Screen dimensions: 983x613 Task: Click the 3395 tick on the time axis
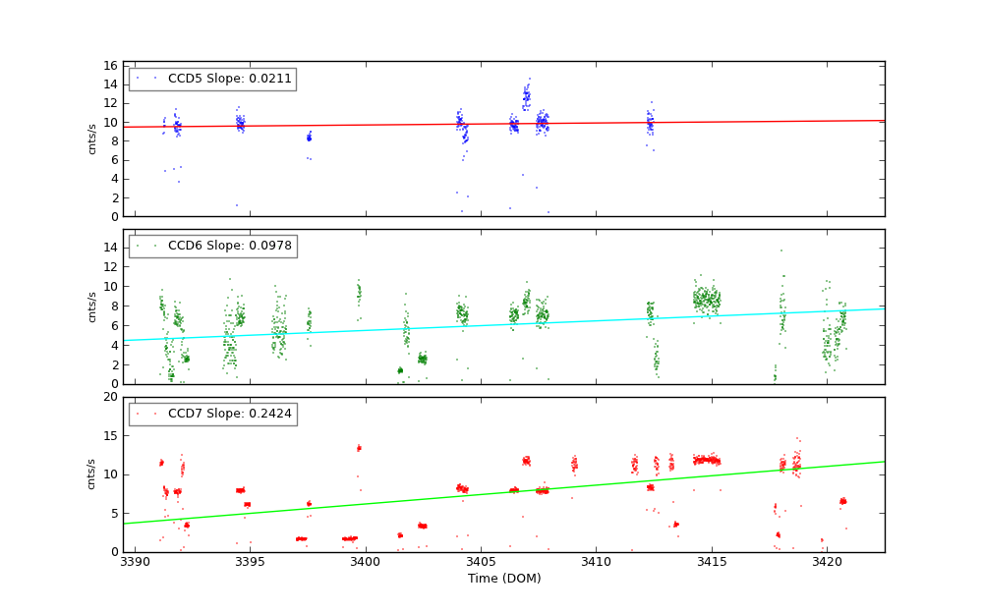click(x=250, y=562)
